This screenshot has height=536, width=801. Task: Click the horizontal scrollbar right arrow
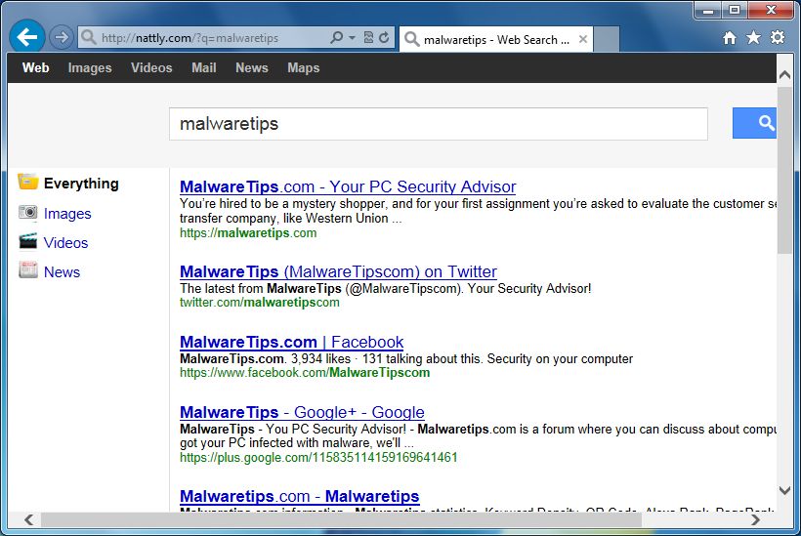(x=755, y=520)
